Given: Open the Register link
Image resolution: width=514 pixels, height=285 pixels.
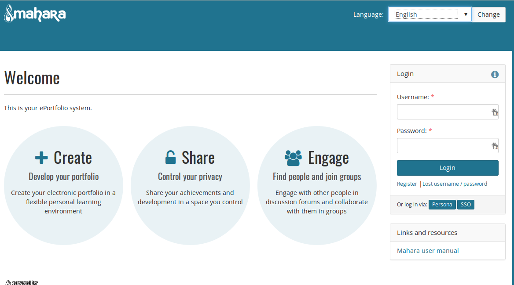Looking at the screenshot, I should [x=407, y=184].
